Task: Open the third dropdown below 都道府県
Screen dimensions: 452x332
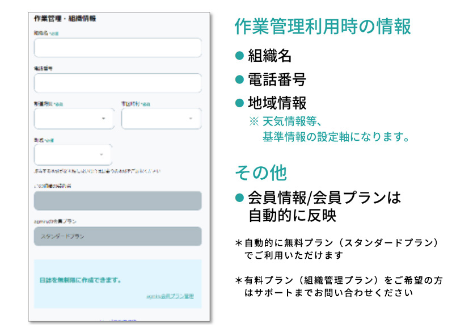Action: pos(73,154)
